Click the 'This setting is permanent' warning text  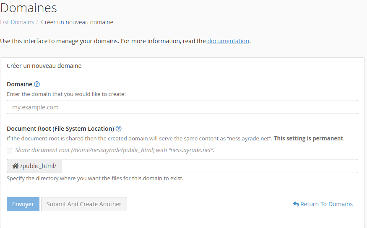click(309, 138)
